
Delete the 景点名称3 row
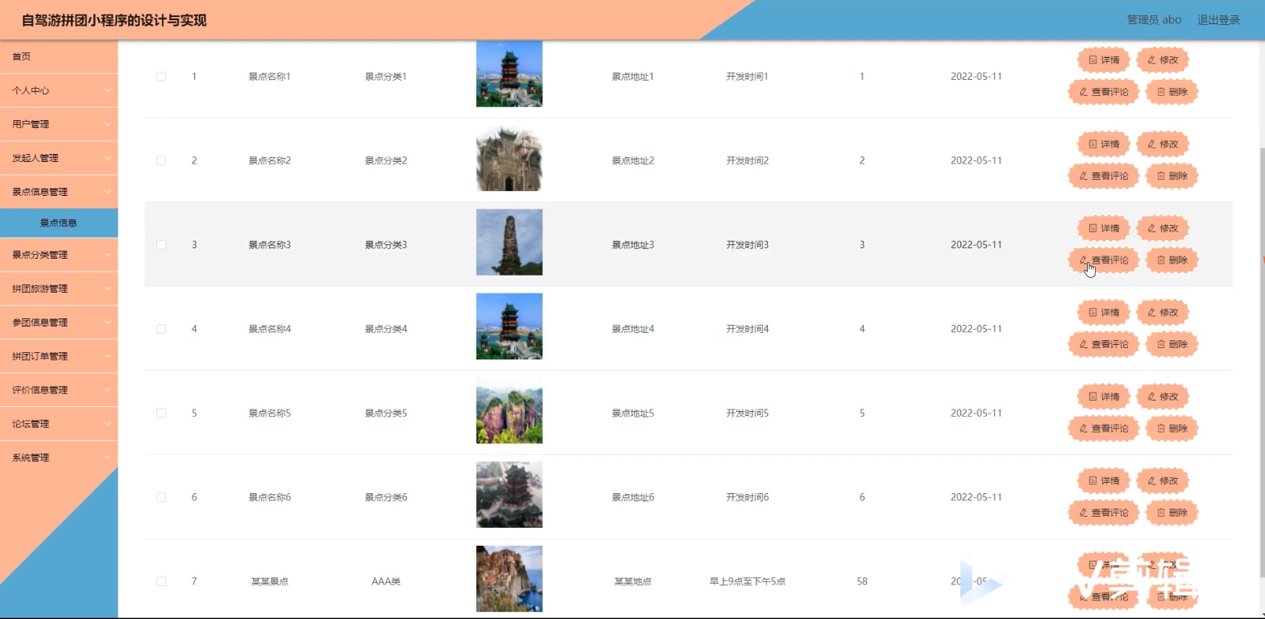[x=1172, y=260]
